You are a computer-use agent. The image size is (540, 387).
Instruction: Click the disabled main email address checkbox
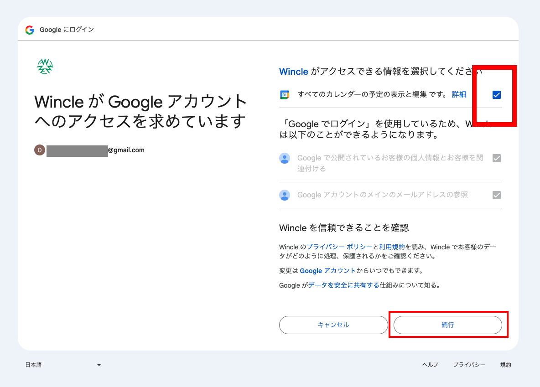[x=497, y=195]
